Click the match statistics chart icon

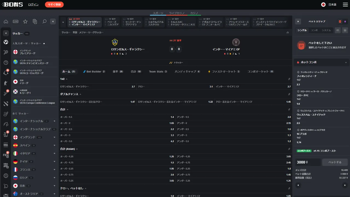click(287, 32)
